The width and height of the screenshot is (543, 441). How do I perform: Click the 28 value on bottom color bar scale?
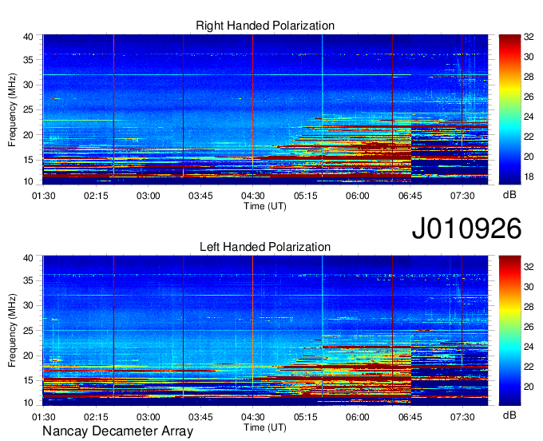(x=529, y=307)
